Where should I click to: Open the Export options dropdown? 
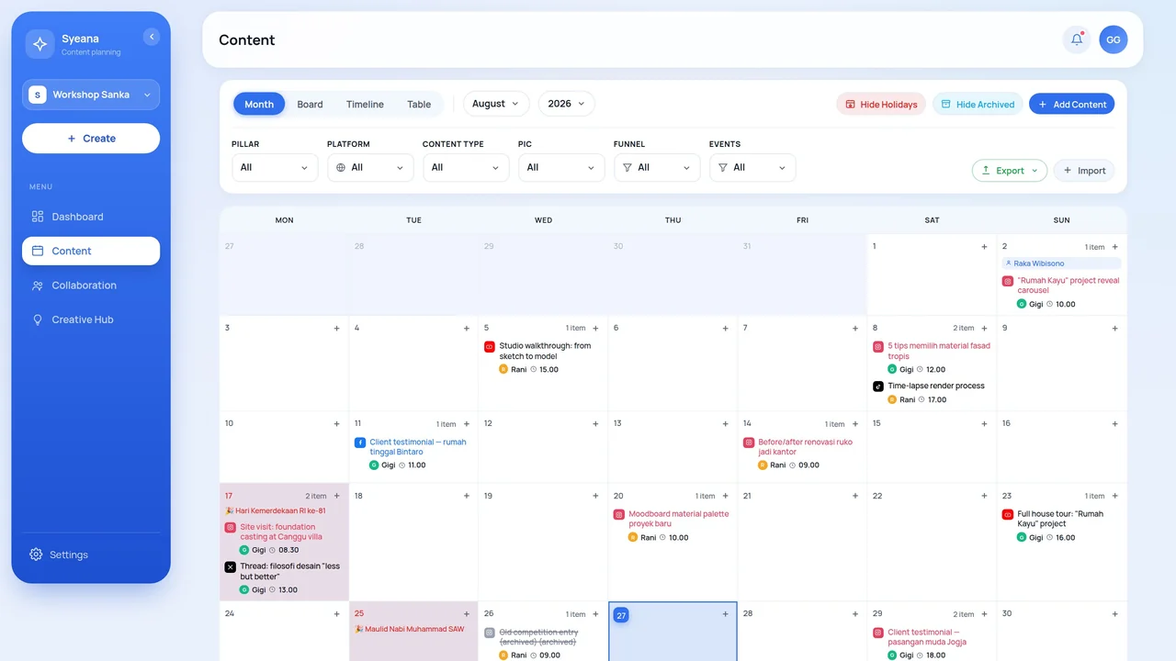point(1010,170)
